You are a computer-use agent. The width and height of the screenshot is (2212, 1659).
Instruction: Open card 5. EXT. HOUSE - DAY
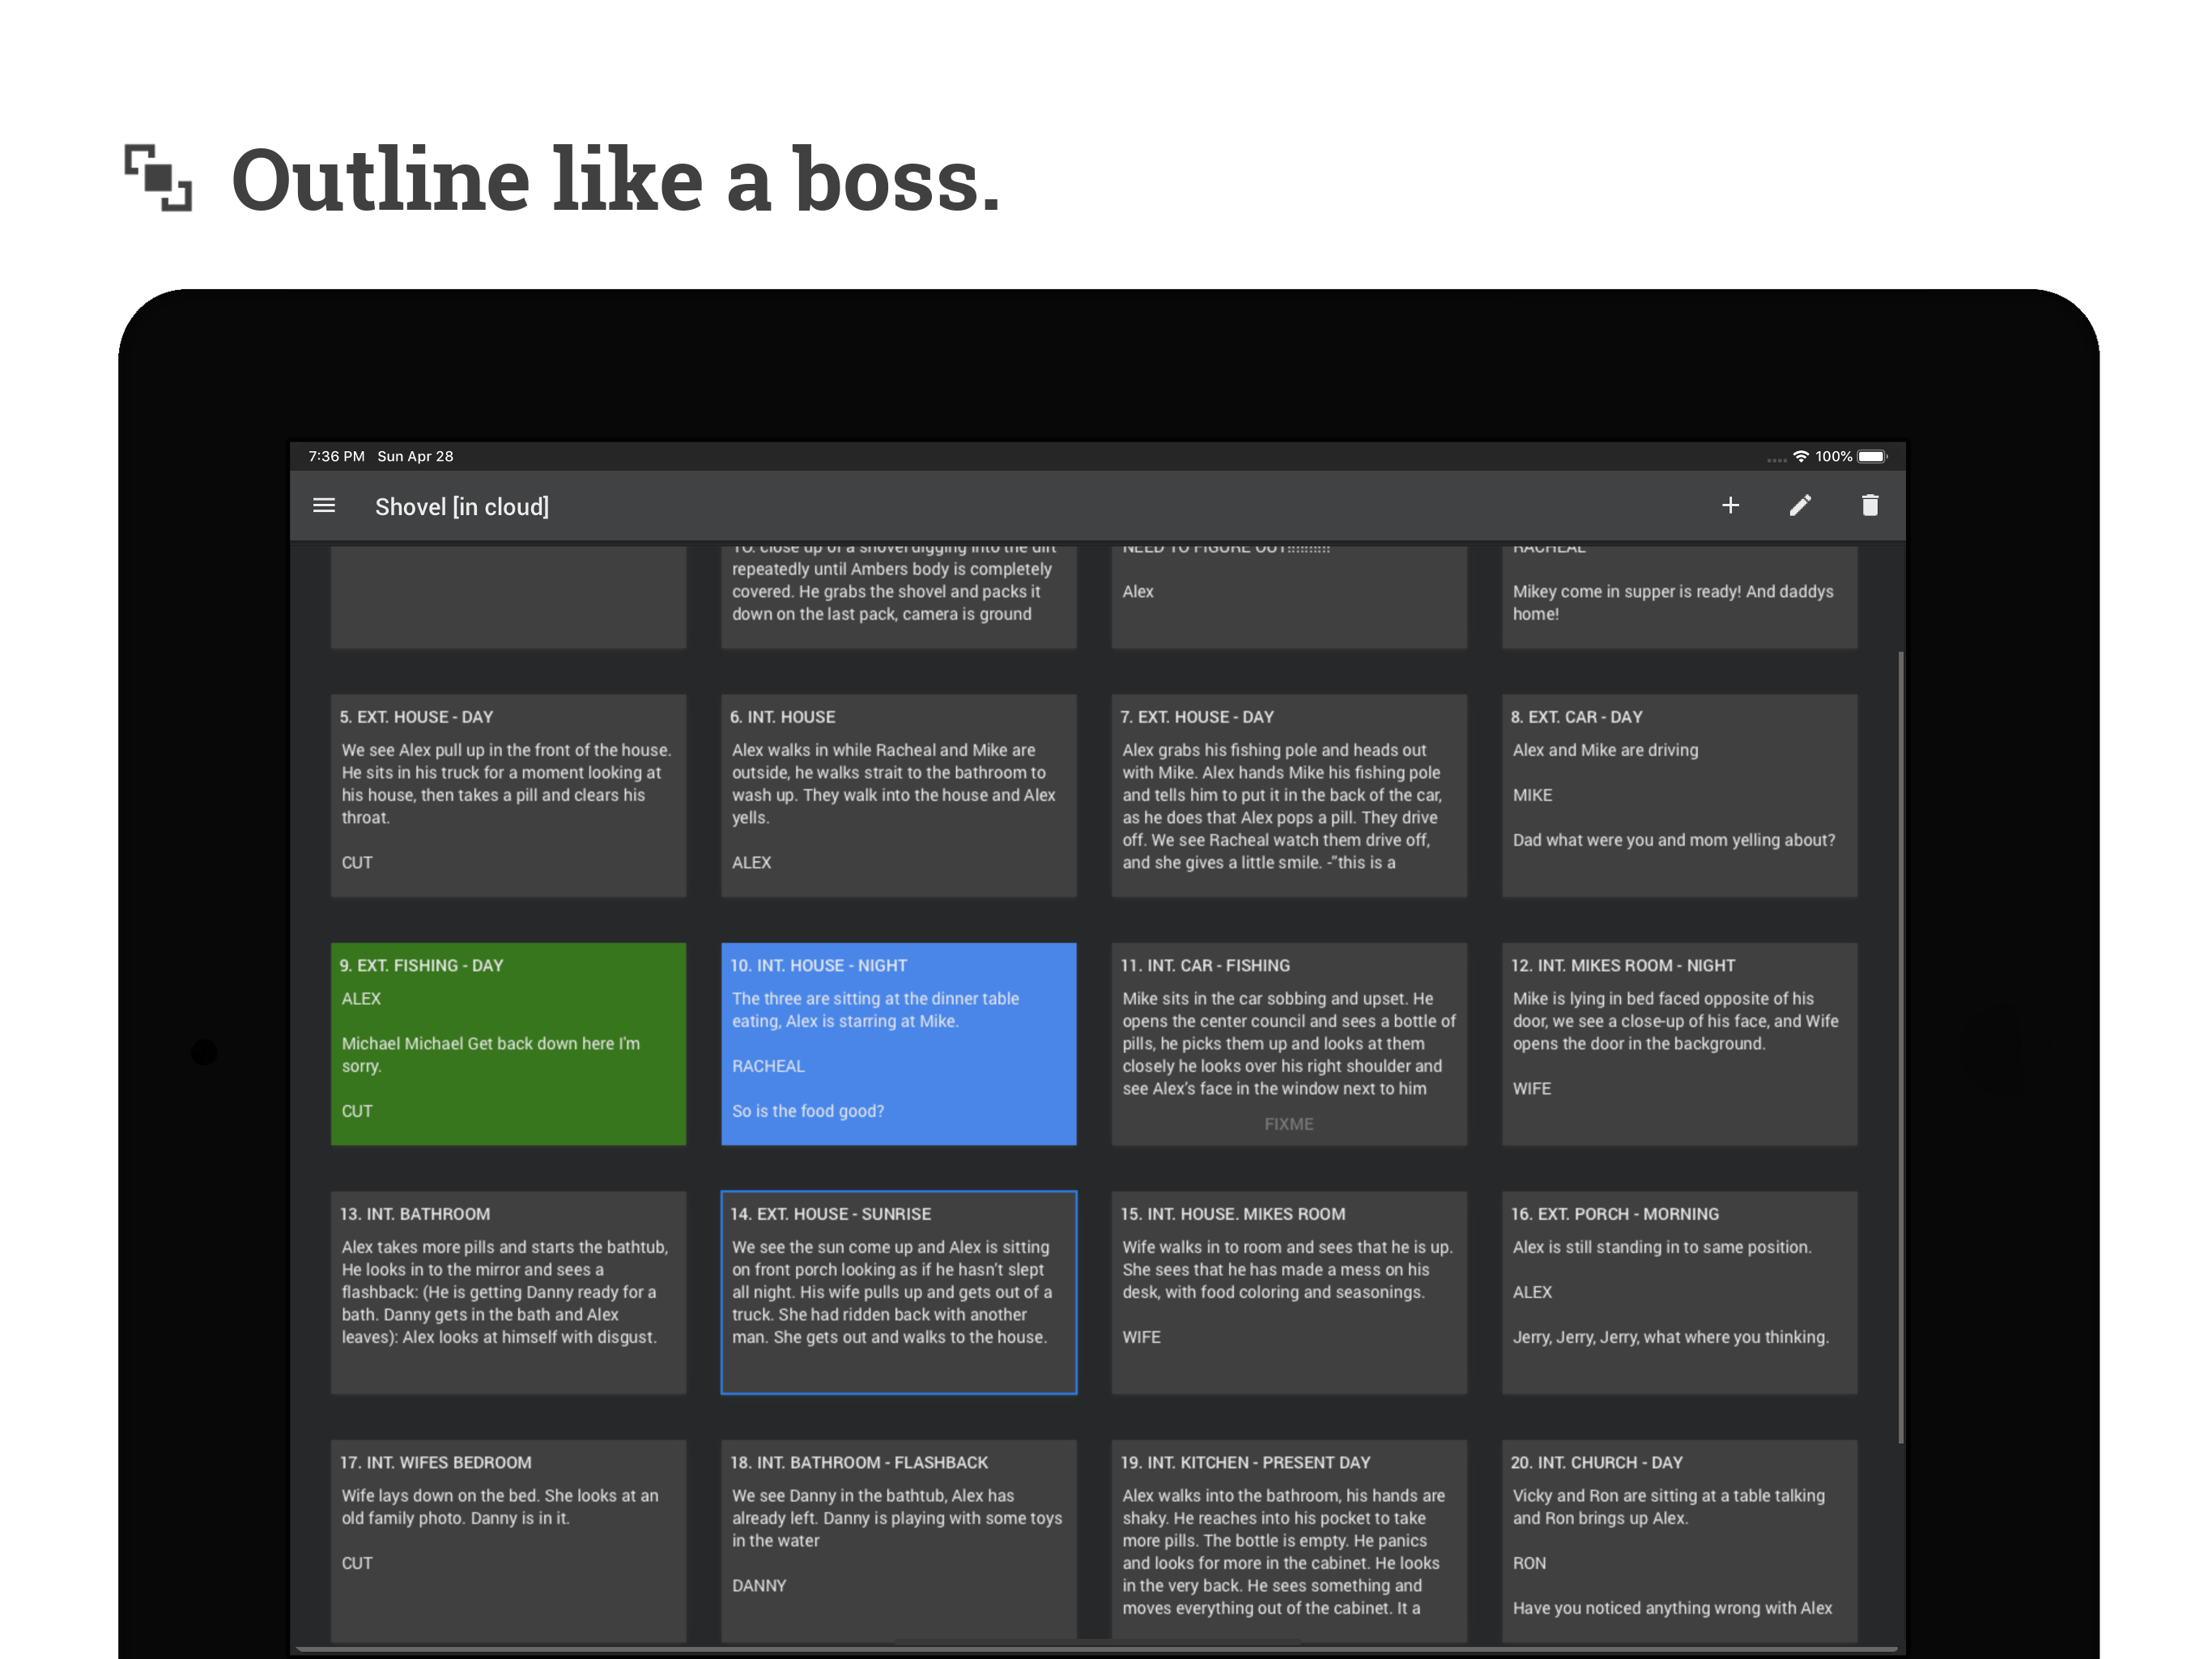(x=508, y=795)
